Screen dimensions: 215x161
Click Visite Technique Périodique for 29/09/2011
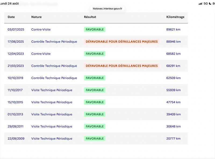(52, 126)
